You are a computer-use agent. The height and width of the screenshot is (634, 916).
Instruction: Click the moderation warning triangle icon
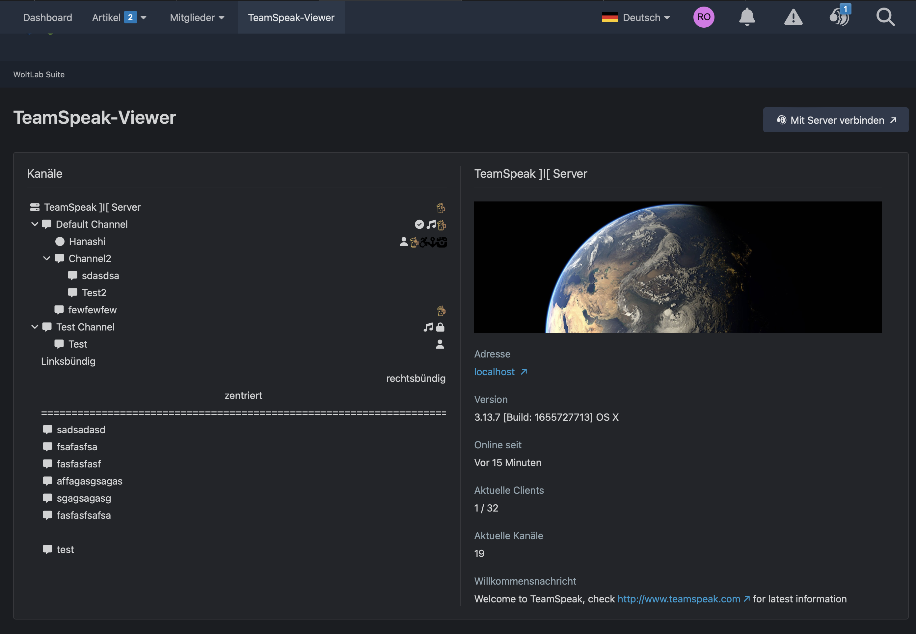click(x=793, y=17)
